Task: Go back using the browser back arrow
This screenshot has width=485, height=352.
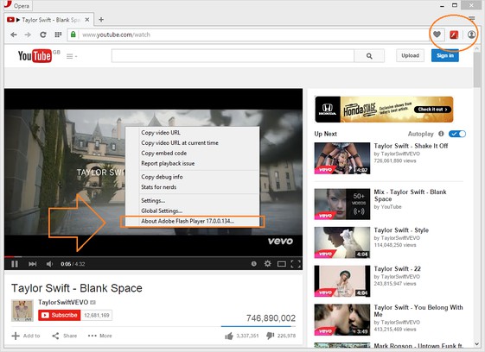Action: click(x=14, y=35)
